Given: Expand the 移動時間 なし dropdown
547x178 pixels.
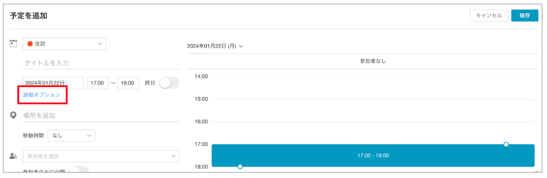Looking at the screenshot, I should [72, 136].
